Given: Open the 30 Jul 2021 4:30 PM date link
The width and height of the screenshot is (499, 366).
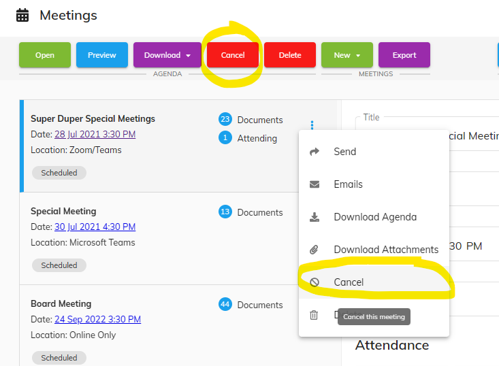Looking at the screenshot, I should pyautogui.click(x=95, y=227).
